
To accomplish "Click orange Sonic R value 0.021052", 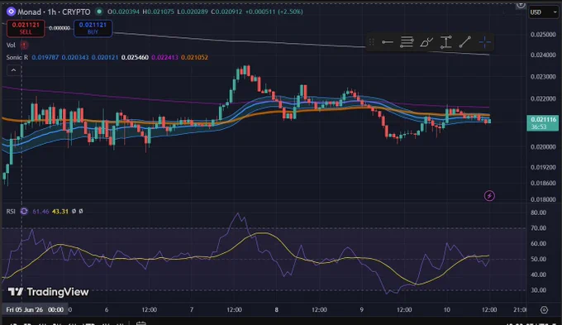I will (x=194, y=57).
